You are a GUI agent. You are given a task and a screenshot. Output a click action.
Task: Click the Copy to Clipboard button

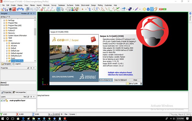(x=121, y=80)
